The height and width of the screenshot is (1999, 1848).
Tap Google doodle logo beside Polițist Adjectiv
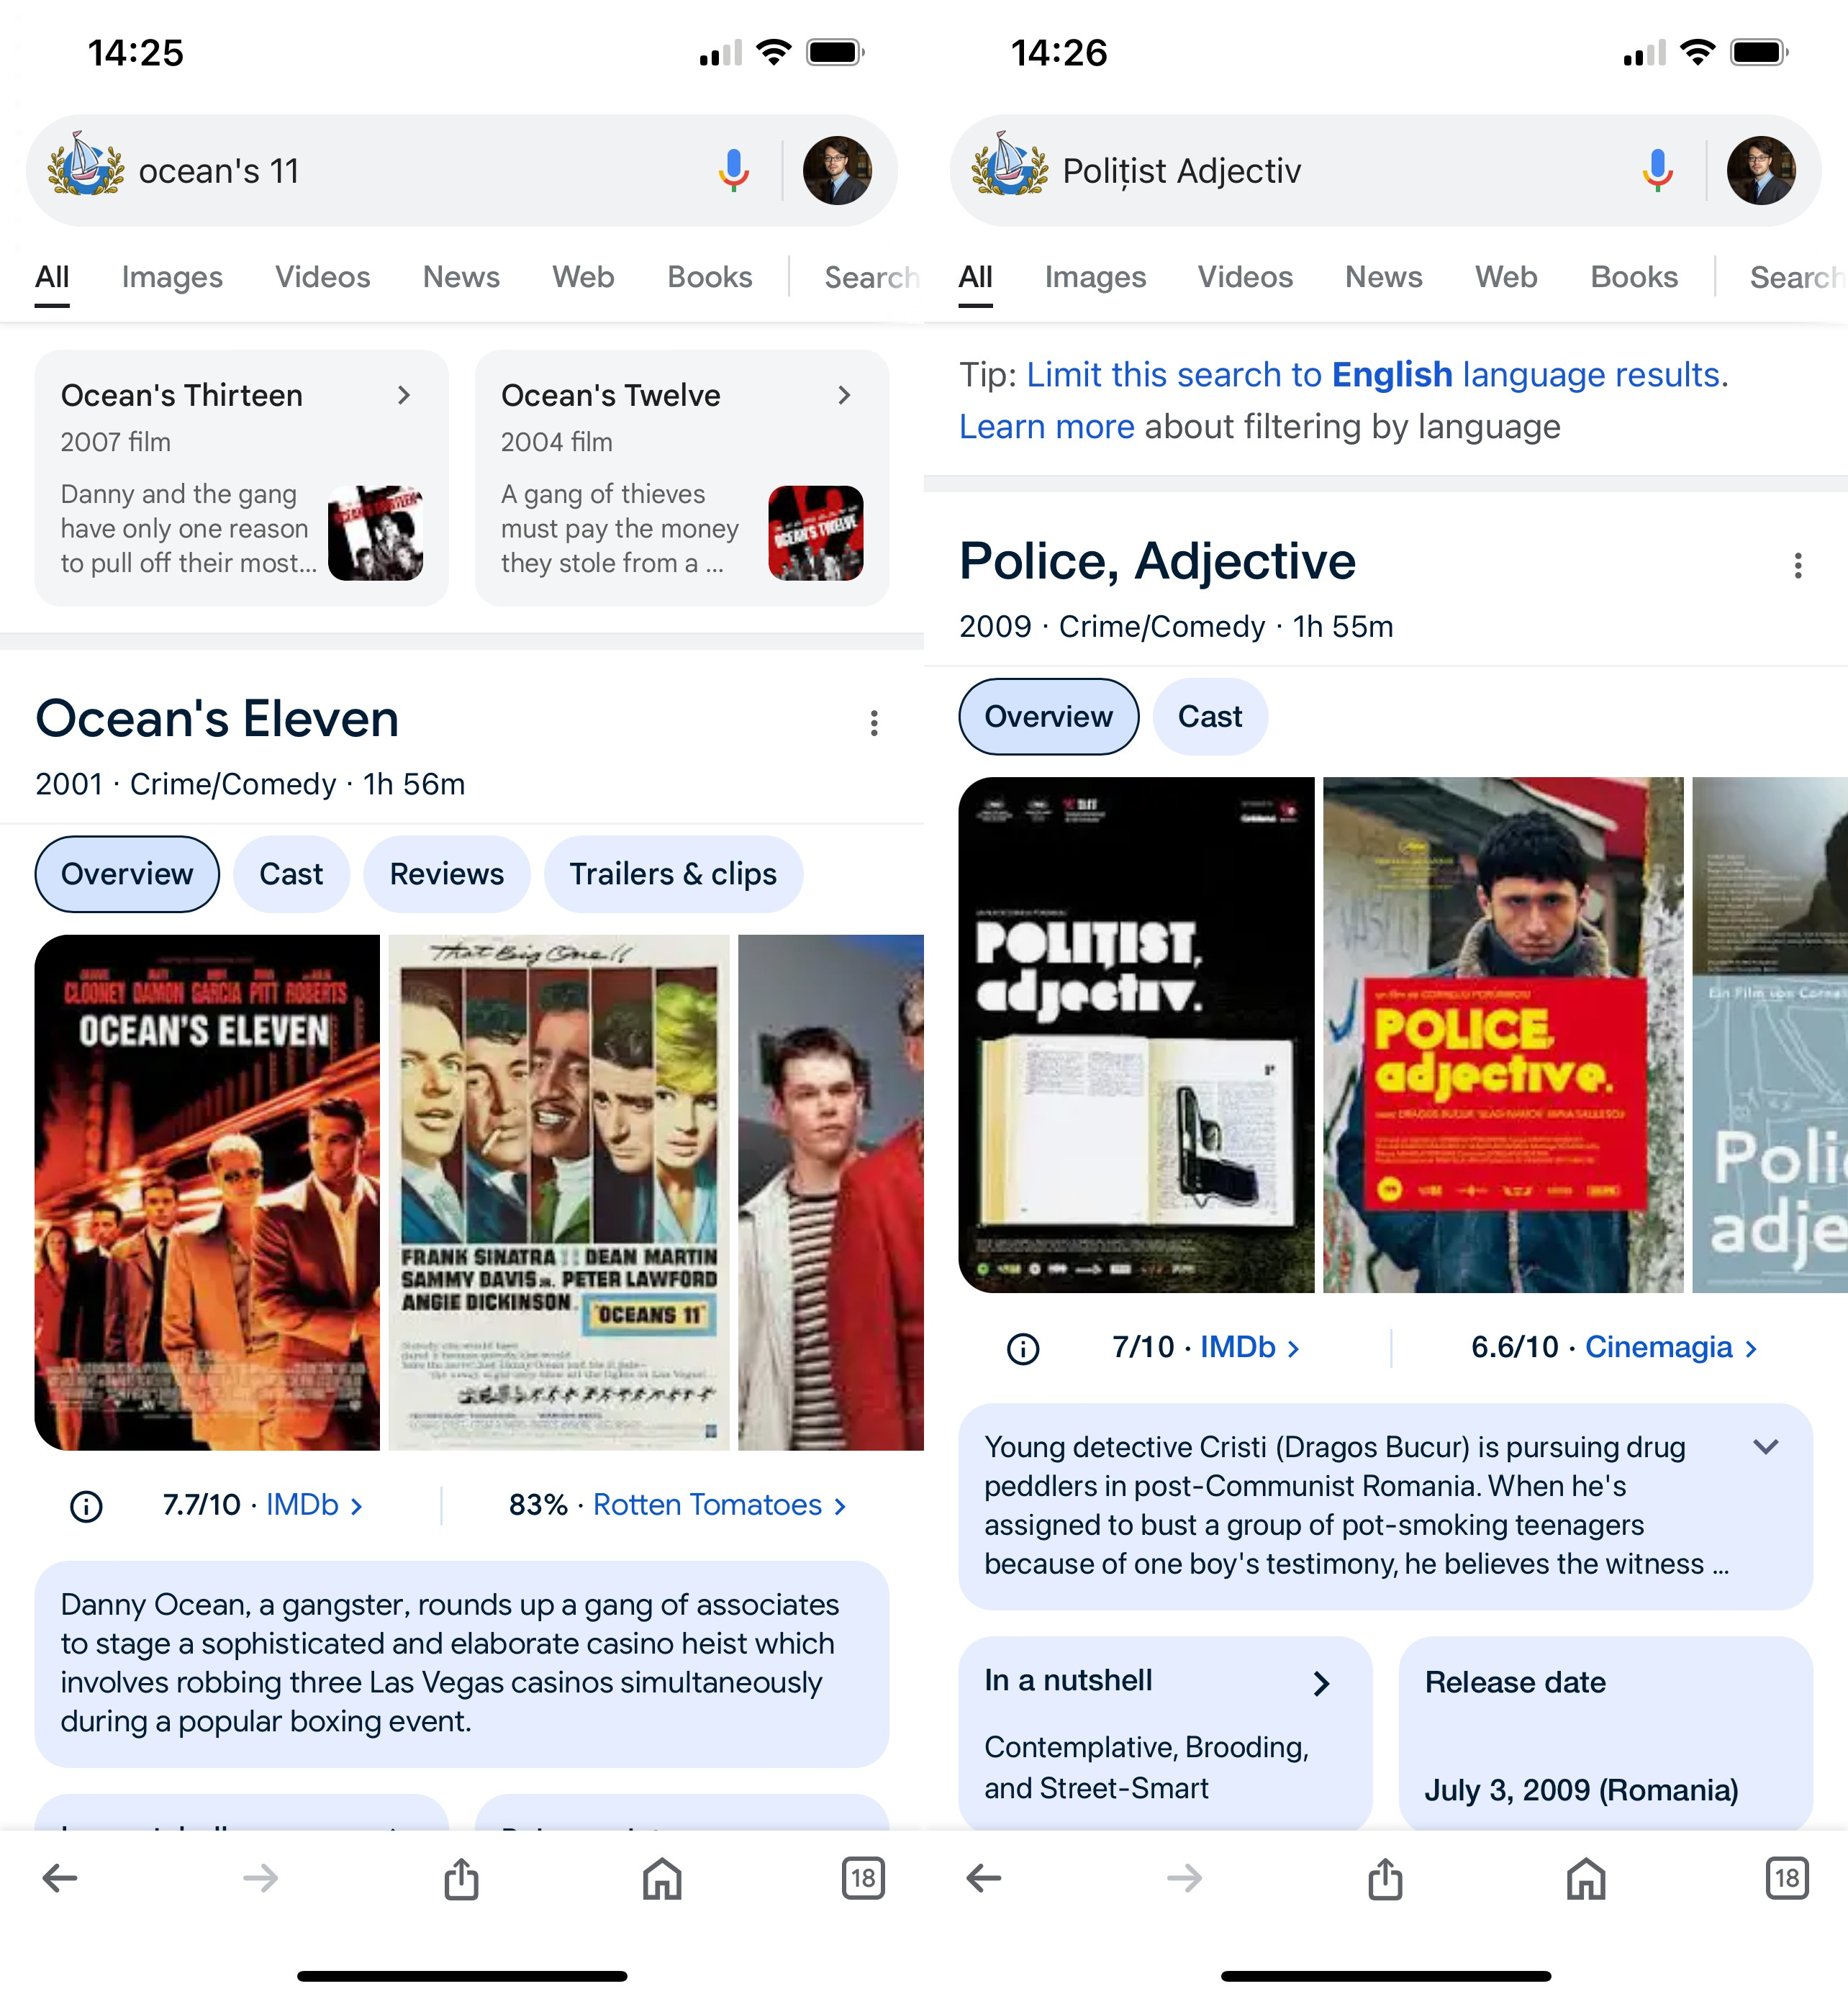point(1010,165)
